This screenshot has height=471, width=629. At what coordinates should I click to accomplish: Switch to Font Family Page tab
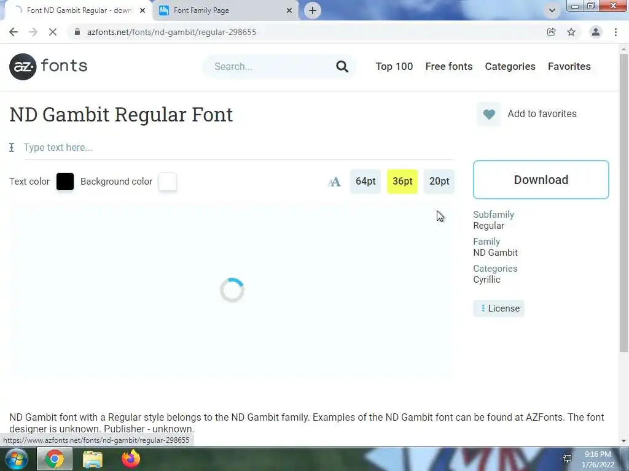coord(225,10)
